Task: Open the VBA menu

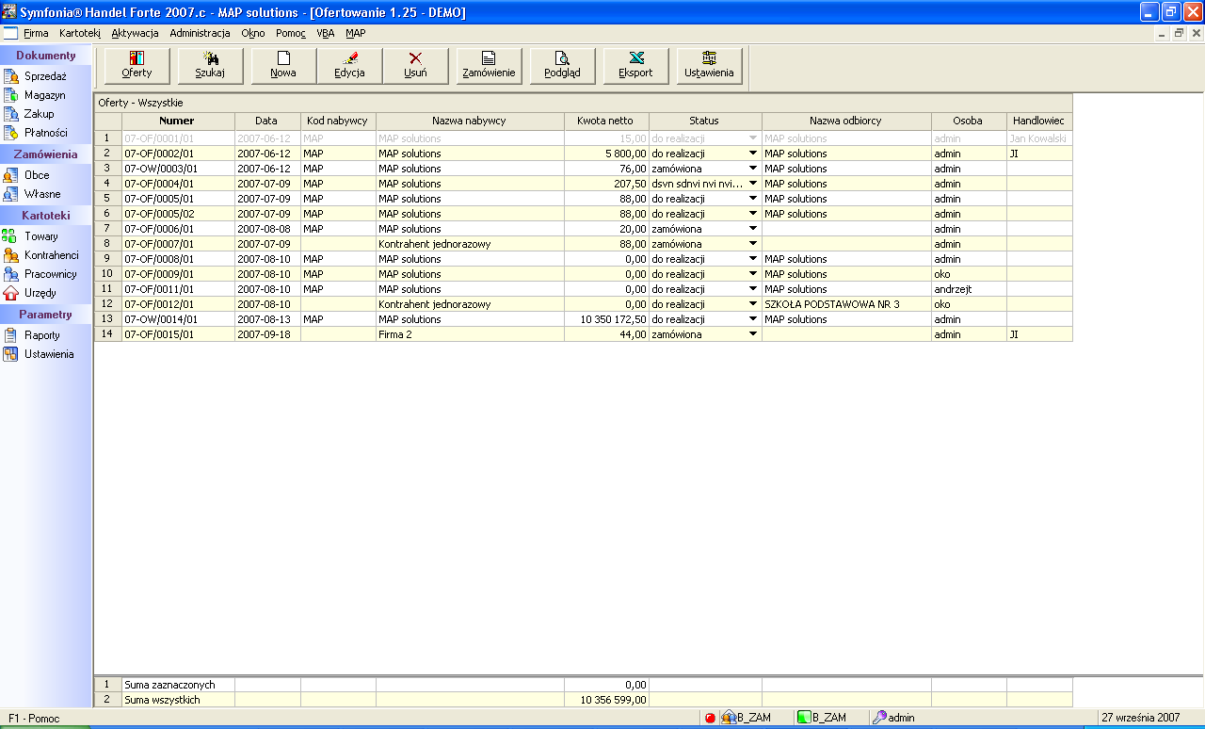Action: coord(326,33)
